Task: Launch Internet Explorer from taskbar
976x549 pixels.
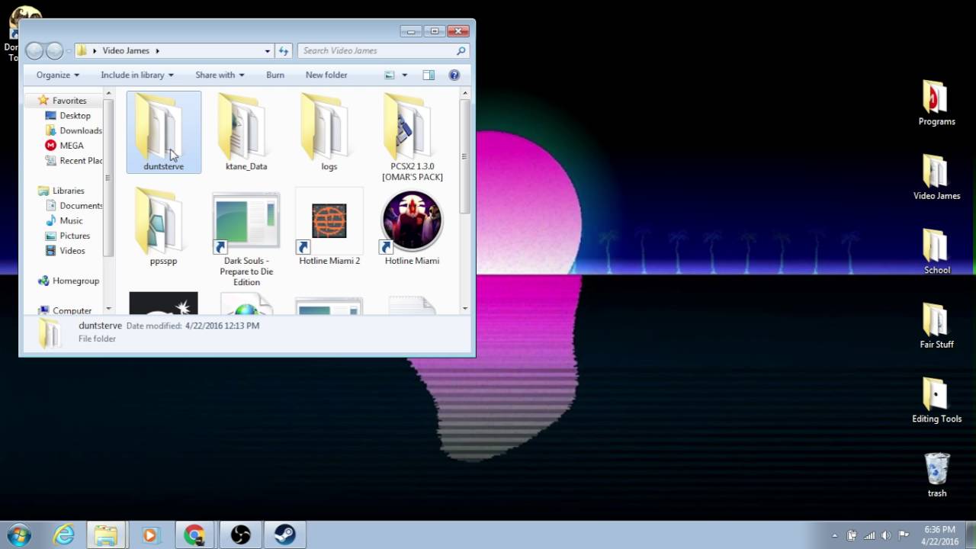Action: 63,535
